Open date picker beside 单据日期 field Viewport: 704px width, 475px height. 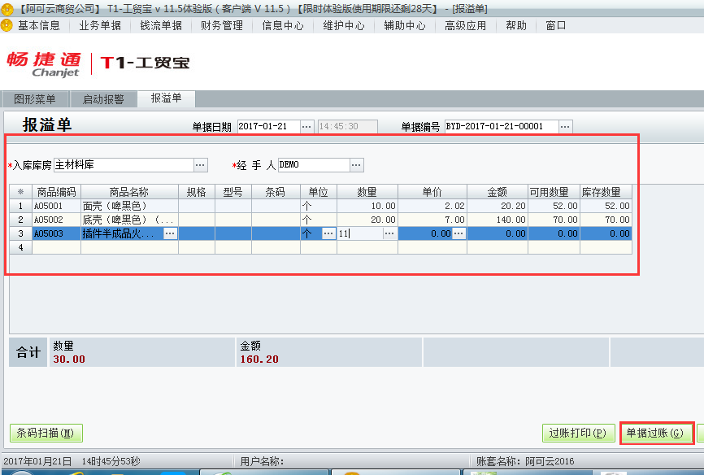pyautogui.click(x=306, y=127)
